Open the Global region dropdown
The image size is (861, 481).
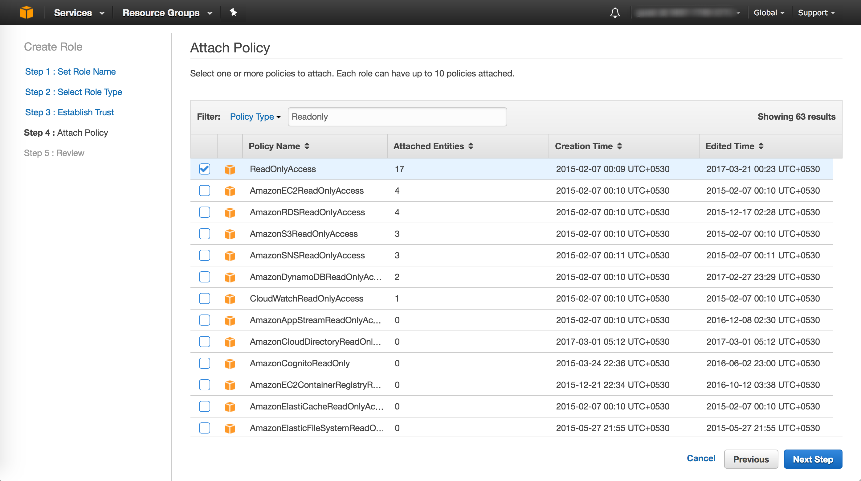769,13
